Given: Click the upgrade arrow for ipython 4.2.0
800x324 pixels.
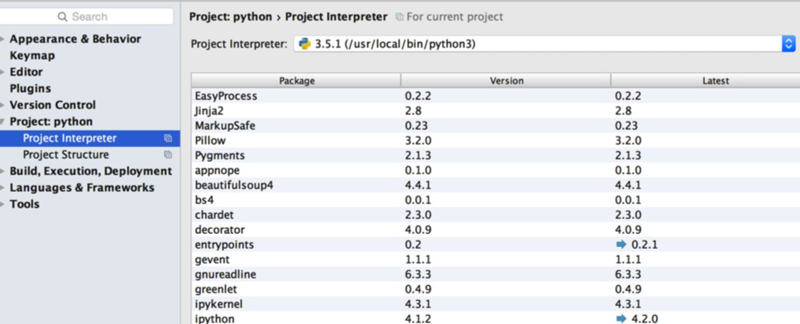Looking at the screenshot, I should coord(621,319).
